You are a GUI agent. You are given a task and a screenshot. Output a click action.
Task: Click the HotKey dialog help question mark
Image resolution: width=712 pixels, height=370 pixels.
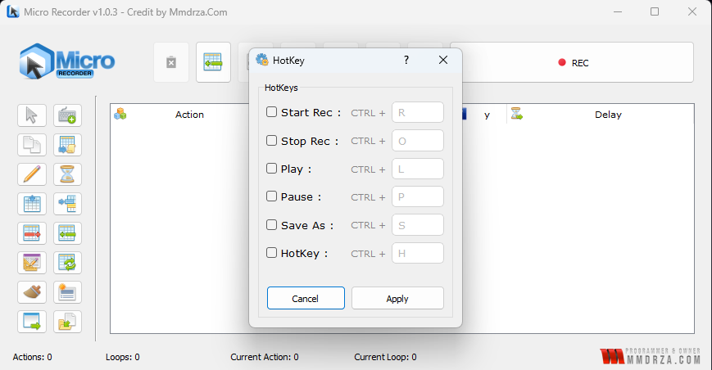[x=406, y=61]
